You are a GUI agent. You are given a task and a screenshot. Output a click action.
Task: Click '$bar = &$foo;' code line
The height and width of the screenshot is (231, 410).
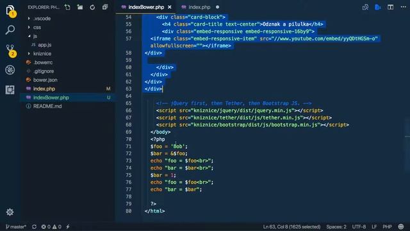point(169,153)
